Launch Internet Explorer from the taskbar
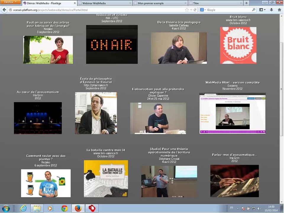This screenshot has height=213, width=284. point(23,209)
